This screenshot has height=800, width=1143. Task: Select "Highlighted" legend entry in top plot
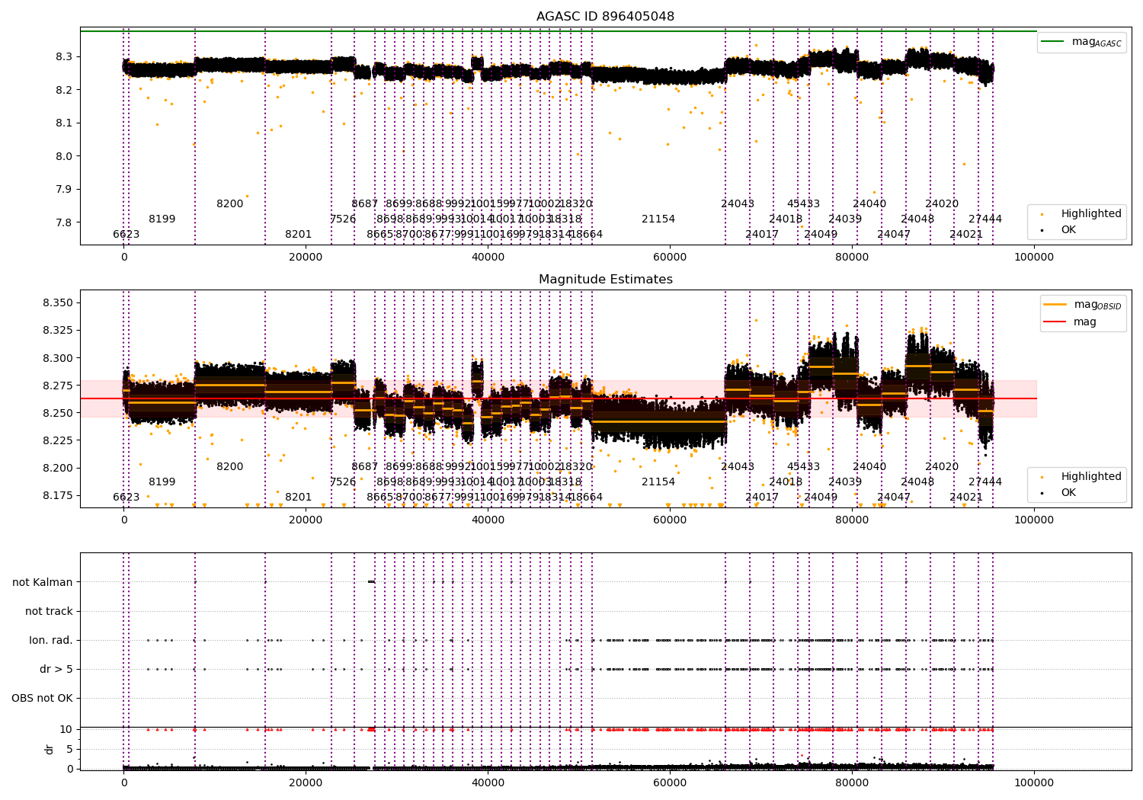[1090, 213]
